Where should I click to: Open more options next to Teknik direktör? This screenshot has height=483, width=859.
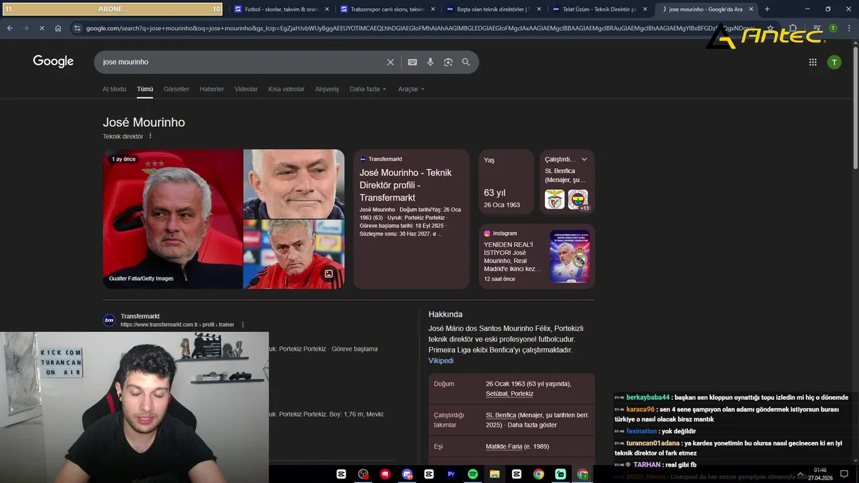click(150, 136)
